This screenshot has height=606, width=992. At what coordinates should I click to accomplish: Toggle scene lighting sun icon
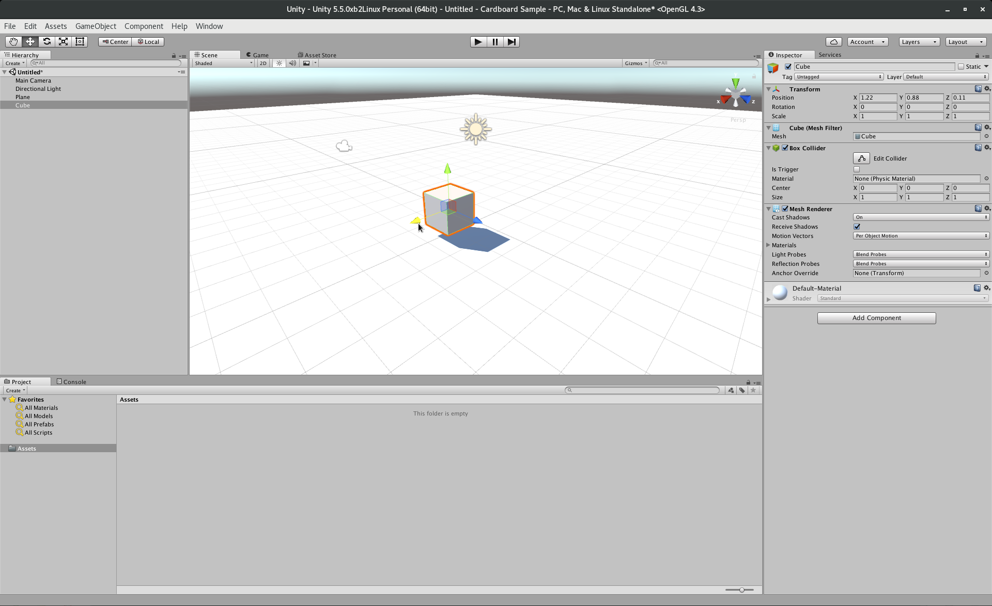coord(279,63)
